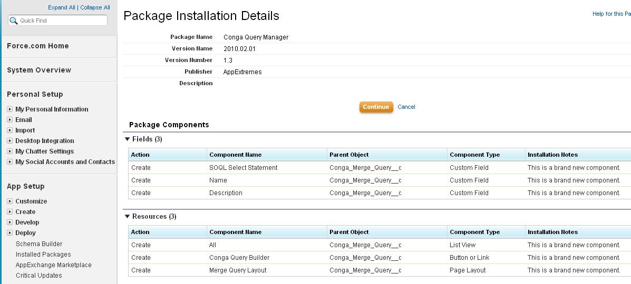
Task: Click the Collapse All link
Action: tap(95, 7)
